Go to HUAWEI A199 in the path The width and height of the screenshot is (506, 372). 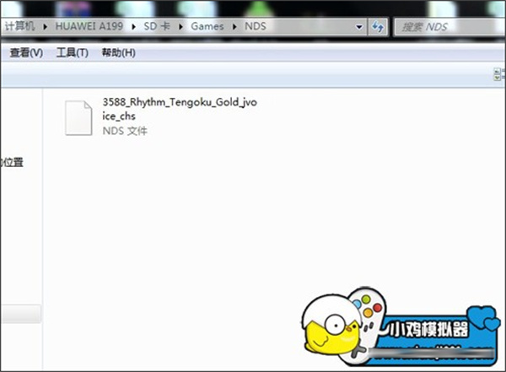89,26
